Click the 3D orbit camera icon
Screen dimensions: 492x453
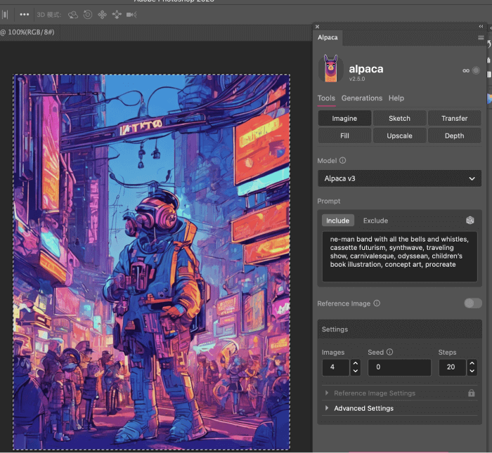tap(73, 14)
